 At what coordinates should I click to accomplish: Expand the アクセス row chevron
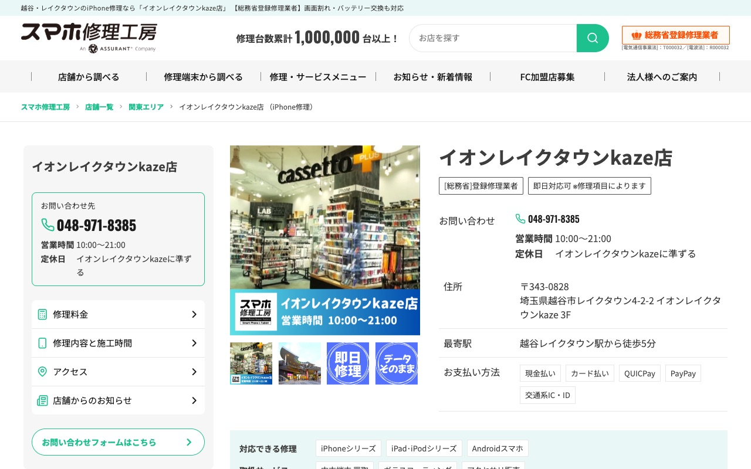194,372
